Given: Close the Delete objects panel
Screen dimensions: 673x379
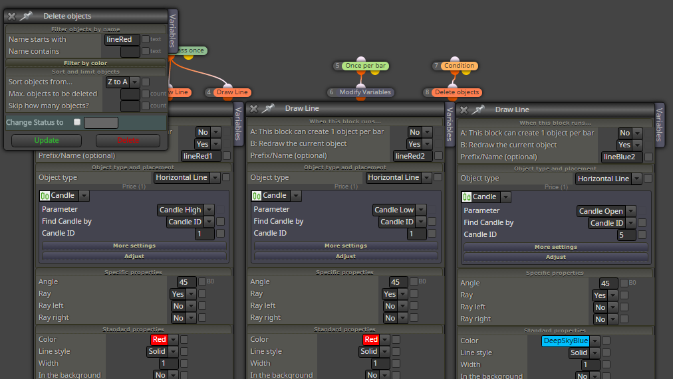Looking at the screenshot, I should tap(11, 17).
